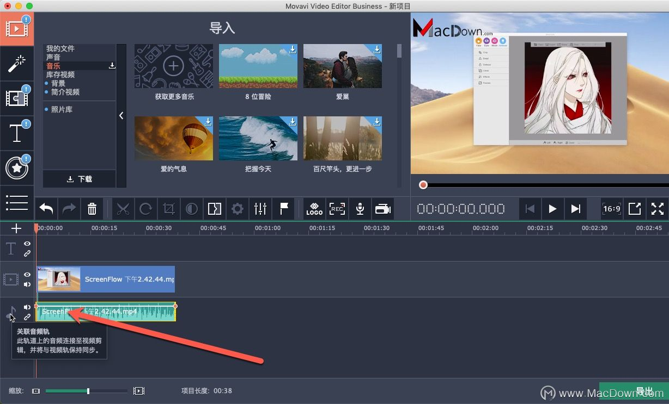Skip to the previous frame
669x404 pixels.
(530, 209)
